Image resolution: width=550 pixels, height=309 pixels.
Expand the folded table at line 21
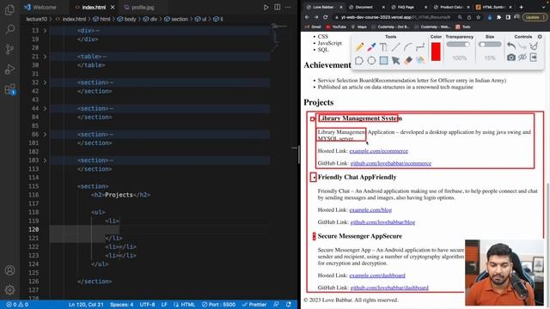point(45,57)
